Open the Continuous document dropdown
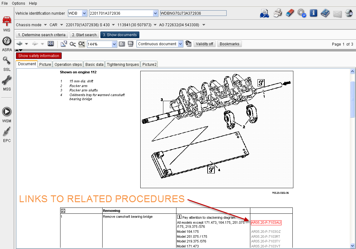 (180, 44)
